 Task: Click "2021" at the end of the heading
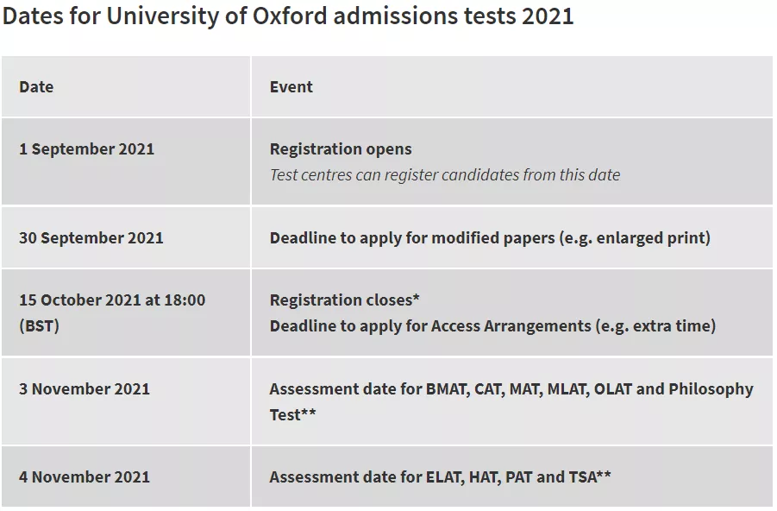click(x=548, y=16)
